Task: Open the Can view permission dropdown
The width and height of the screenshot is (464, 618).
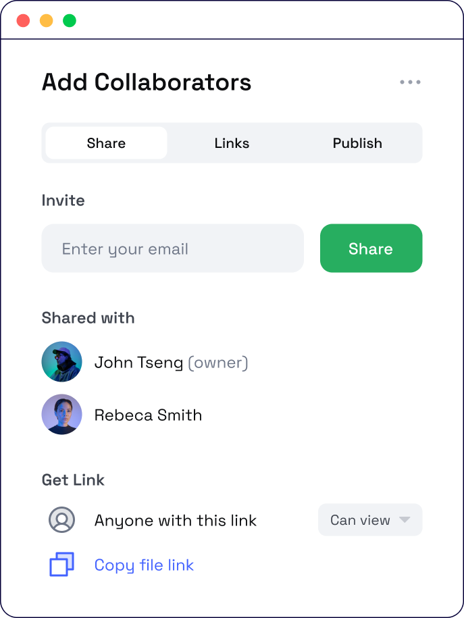Action: (x=361, y=520)
